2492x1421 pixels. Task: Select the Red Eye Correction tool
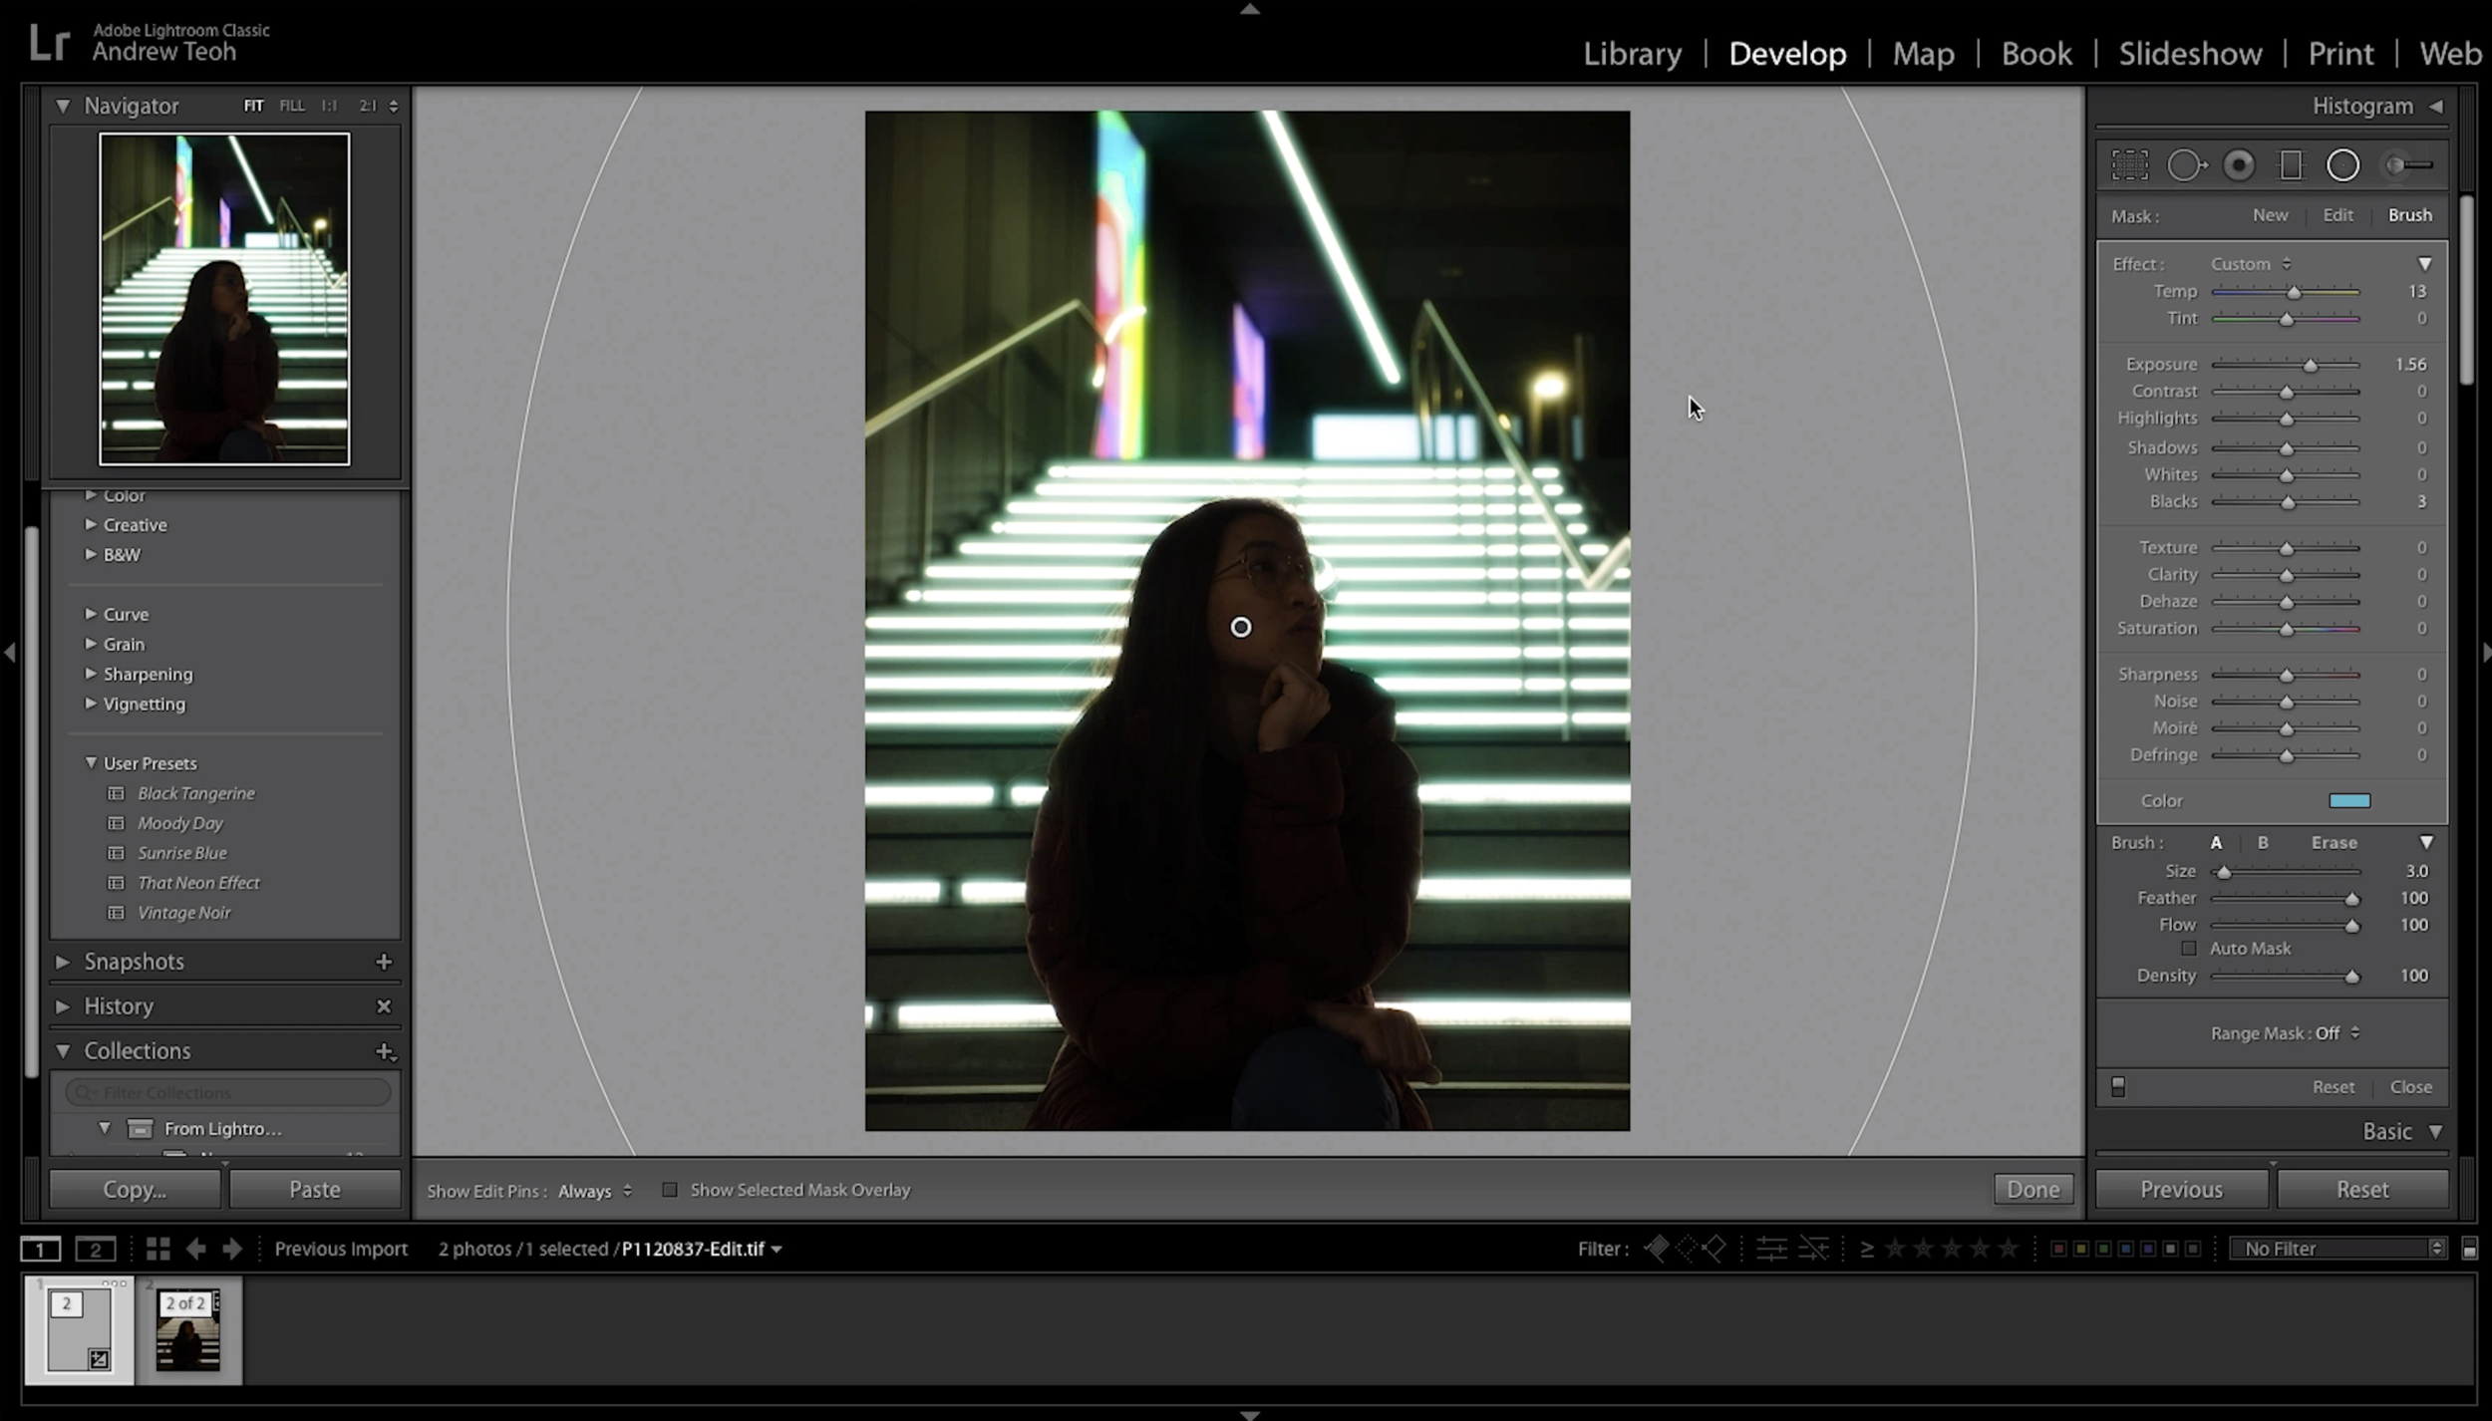2238,164
